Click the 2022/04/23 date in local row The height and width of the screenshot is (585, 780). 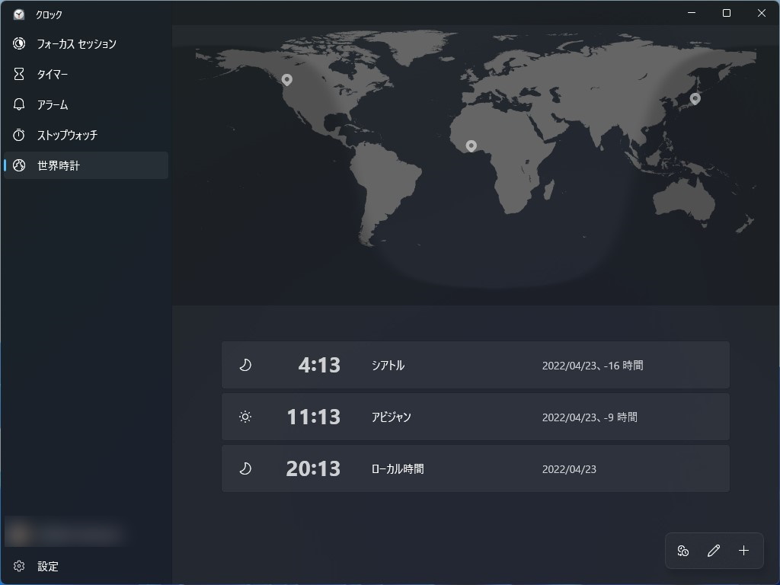(x=569, y=469)
